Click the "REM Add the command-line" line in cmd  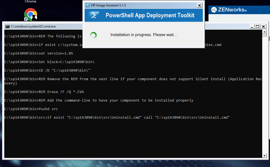click(x=99, y=100)
